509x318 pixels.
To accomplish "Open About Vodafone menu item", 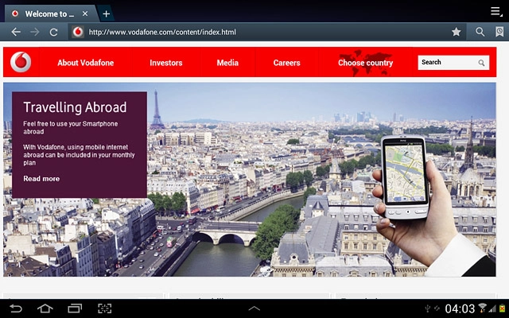I will tap(84, 63).
